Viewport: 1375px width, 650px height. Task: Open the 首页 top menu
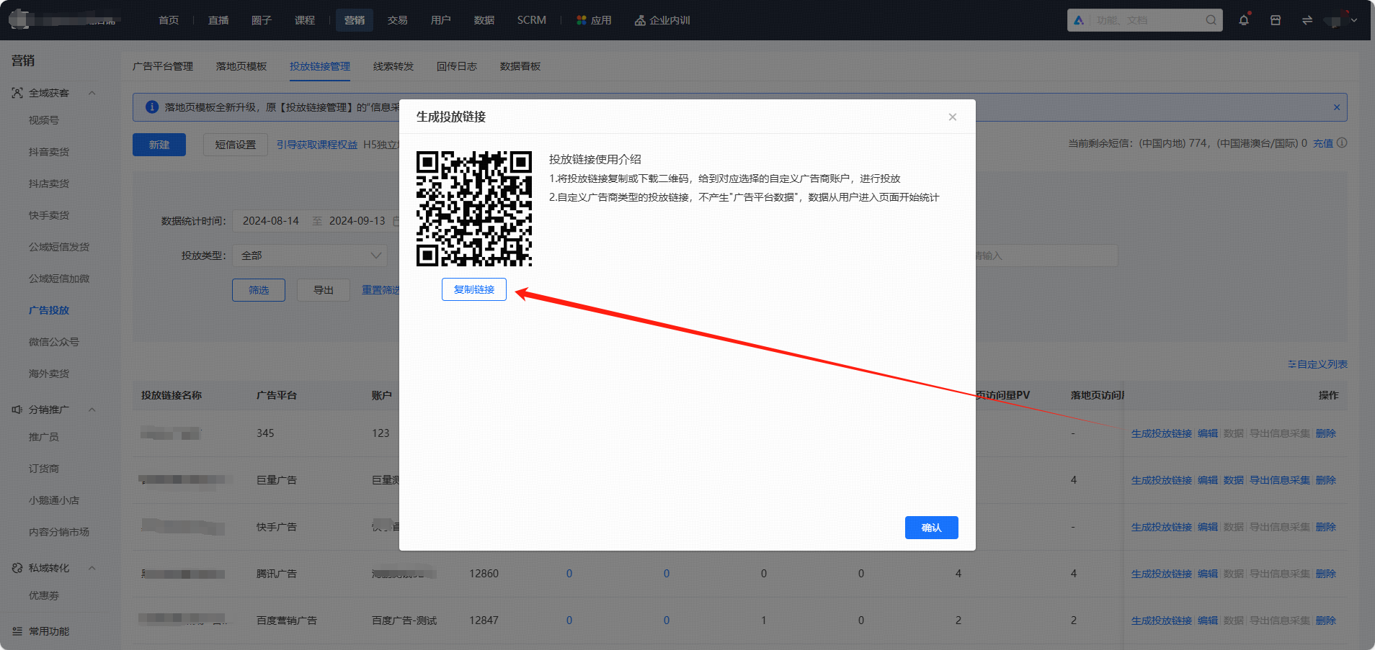click(x=169, y=20)
